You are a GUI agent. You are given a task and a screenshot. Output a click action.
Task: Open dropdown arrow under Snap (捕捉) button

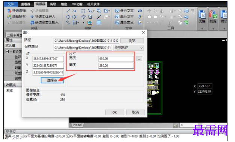[213, 29]
